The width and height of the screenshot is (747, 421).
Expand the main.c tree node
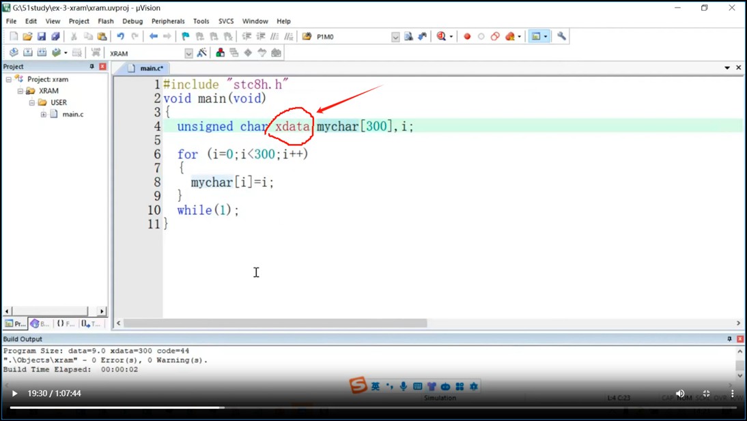44,115
